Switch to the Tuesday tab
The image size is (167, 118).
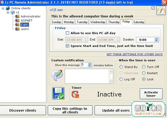coord(82,22)
